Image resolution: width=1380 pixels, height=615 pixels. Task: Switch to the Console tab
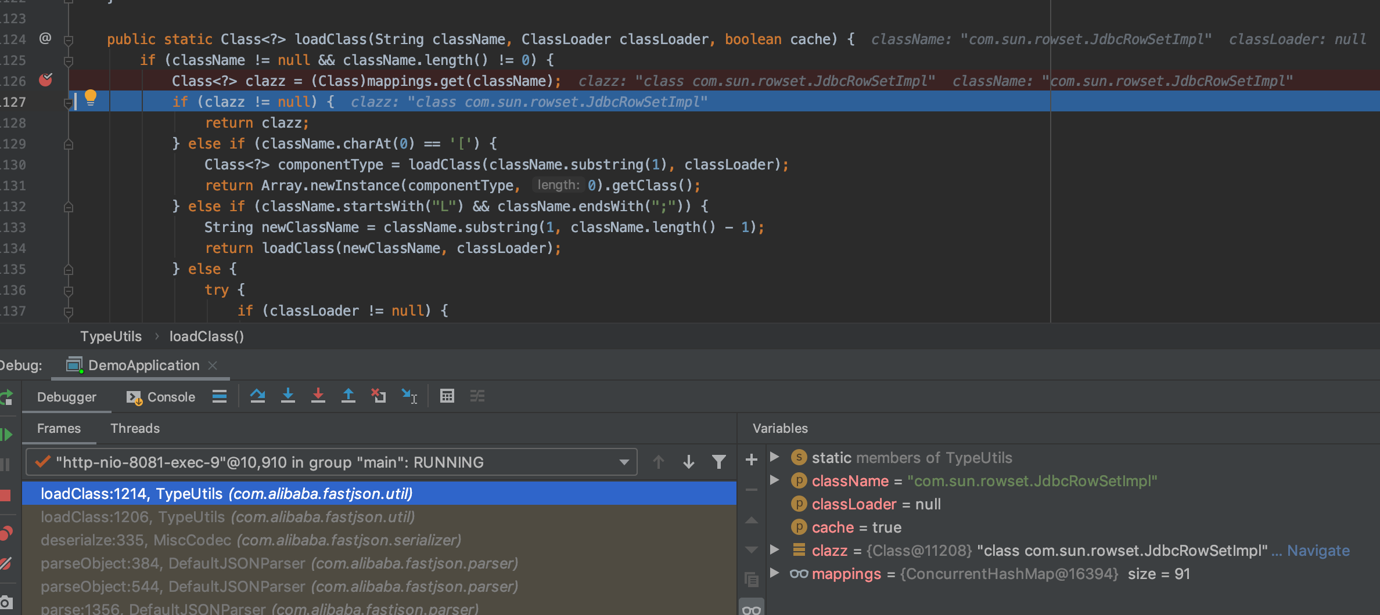coord(161,397)
